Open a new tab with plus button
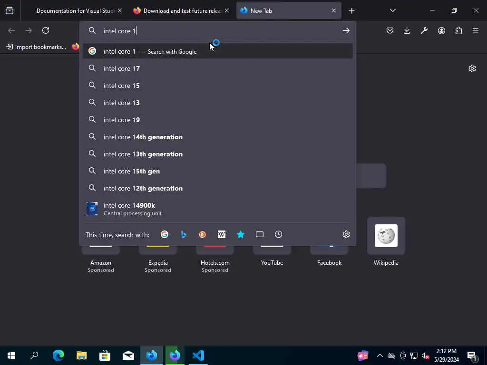This screenshot has height=365, width=487. point(351,11)
